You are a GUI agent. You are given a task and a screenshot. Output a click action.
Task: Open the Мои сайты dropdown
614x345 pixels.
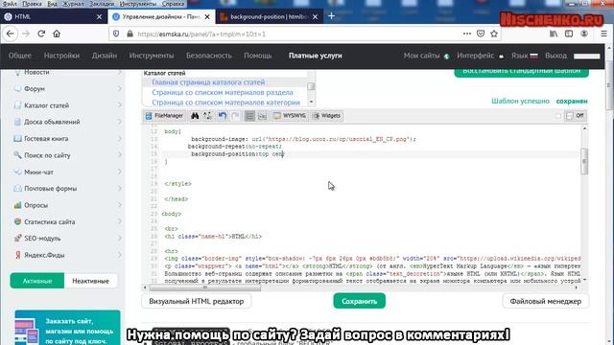coord(426,56)
